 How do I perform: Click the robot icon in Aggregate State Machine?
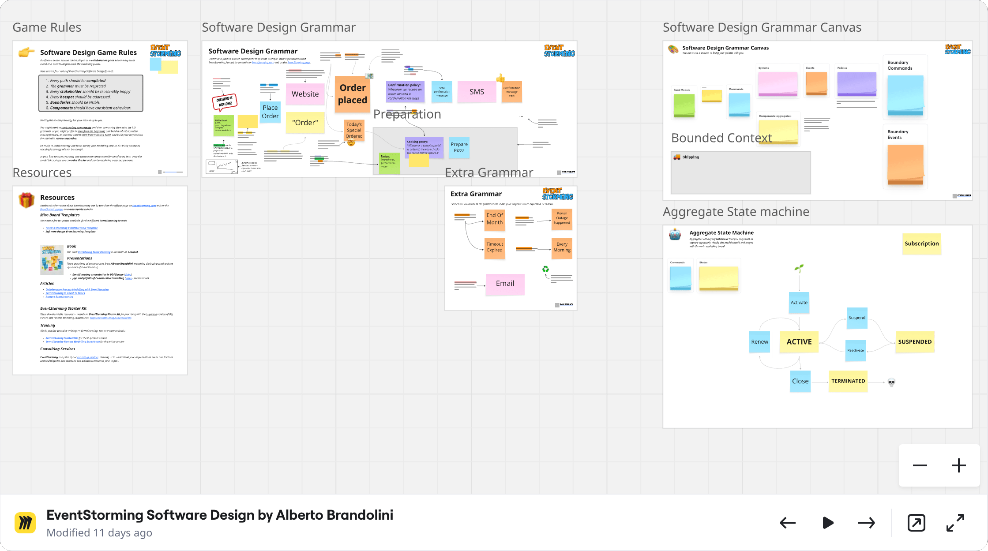click(x=675, y=234)
